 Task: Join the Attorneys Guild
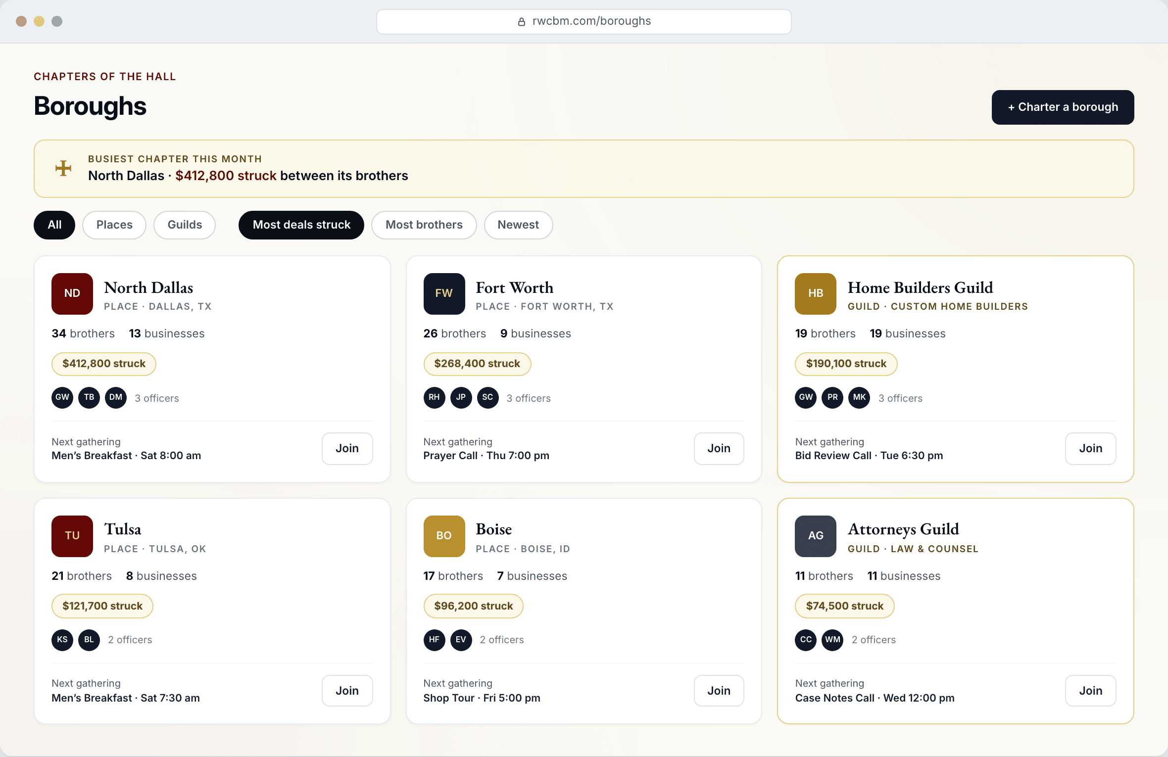click(1091, 691)
